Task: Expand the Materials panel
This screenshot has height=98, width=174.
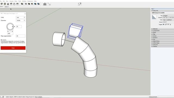Action: [x=163, y=29]
